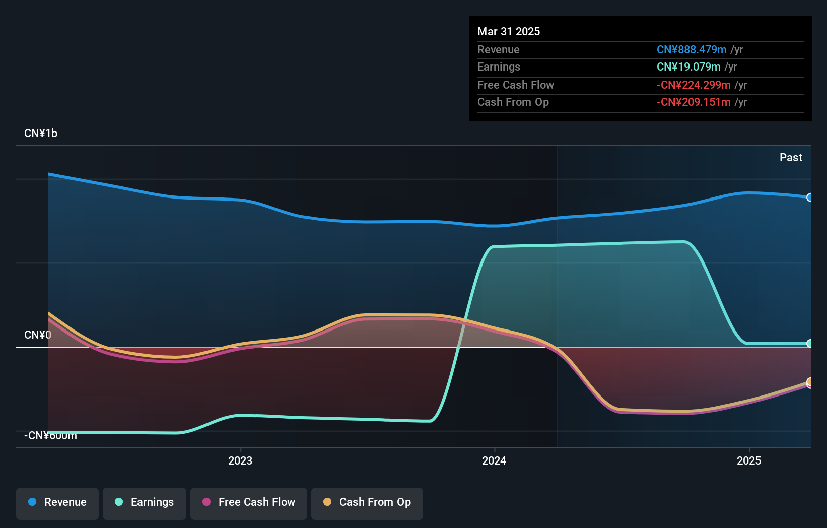Click the Cash From Op end marker
This screenshot has width=827, height=528.
809,381
